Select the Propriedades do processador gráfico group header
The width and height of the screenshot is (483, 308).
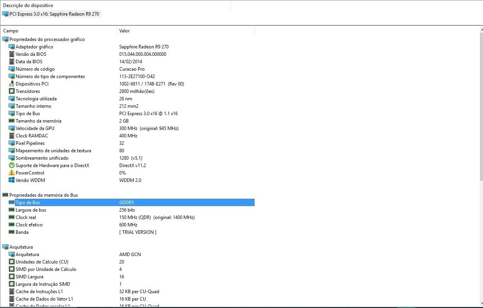pyautogui.click(x=47, y=39)
